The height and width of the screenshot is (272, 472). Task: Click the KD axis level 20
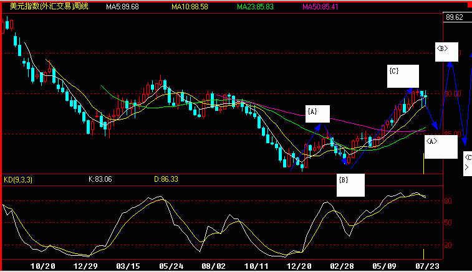pos(448,245)
